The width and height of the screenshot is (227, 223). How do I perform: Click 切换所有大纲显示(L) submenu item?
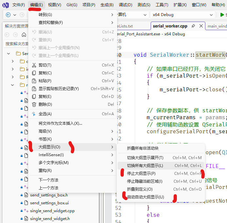coord(161,166)
